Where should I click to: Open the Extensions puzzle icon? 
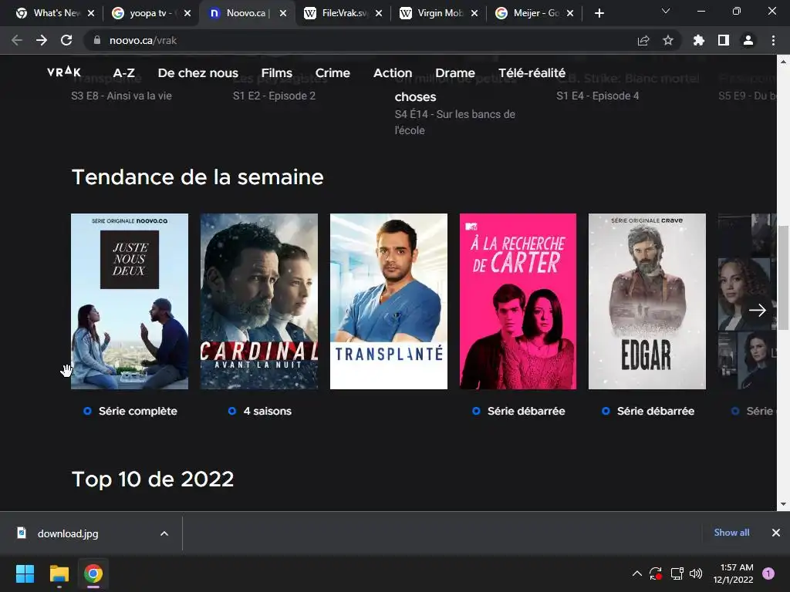[x=699, y=40]
